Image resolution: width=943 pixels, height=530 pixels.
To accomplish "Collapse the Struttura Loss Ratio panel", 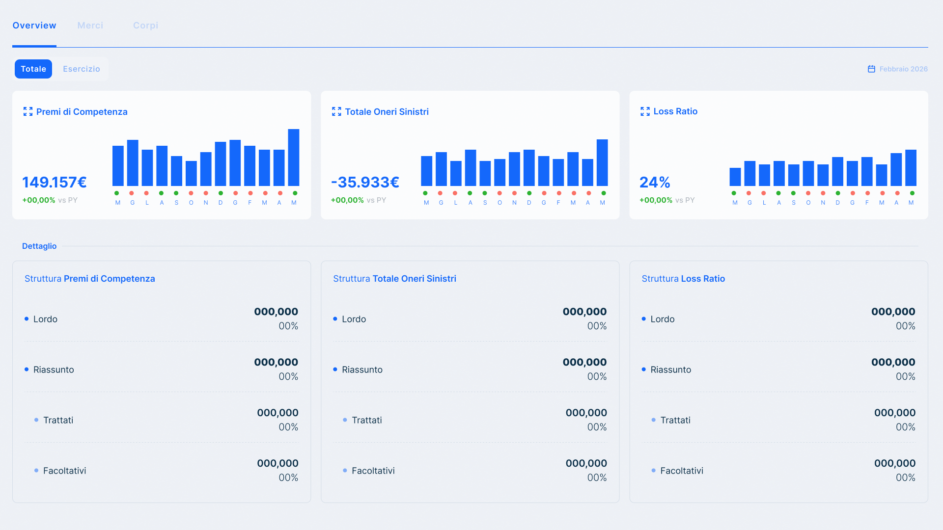I will pos(683,278).
